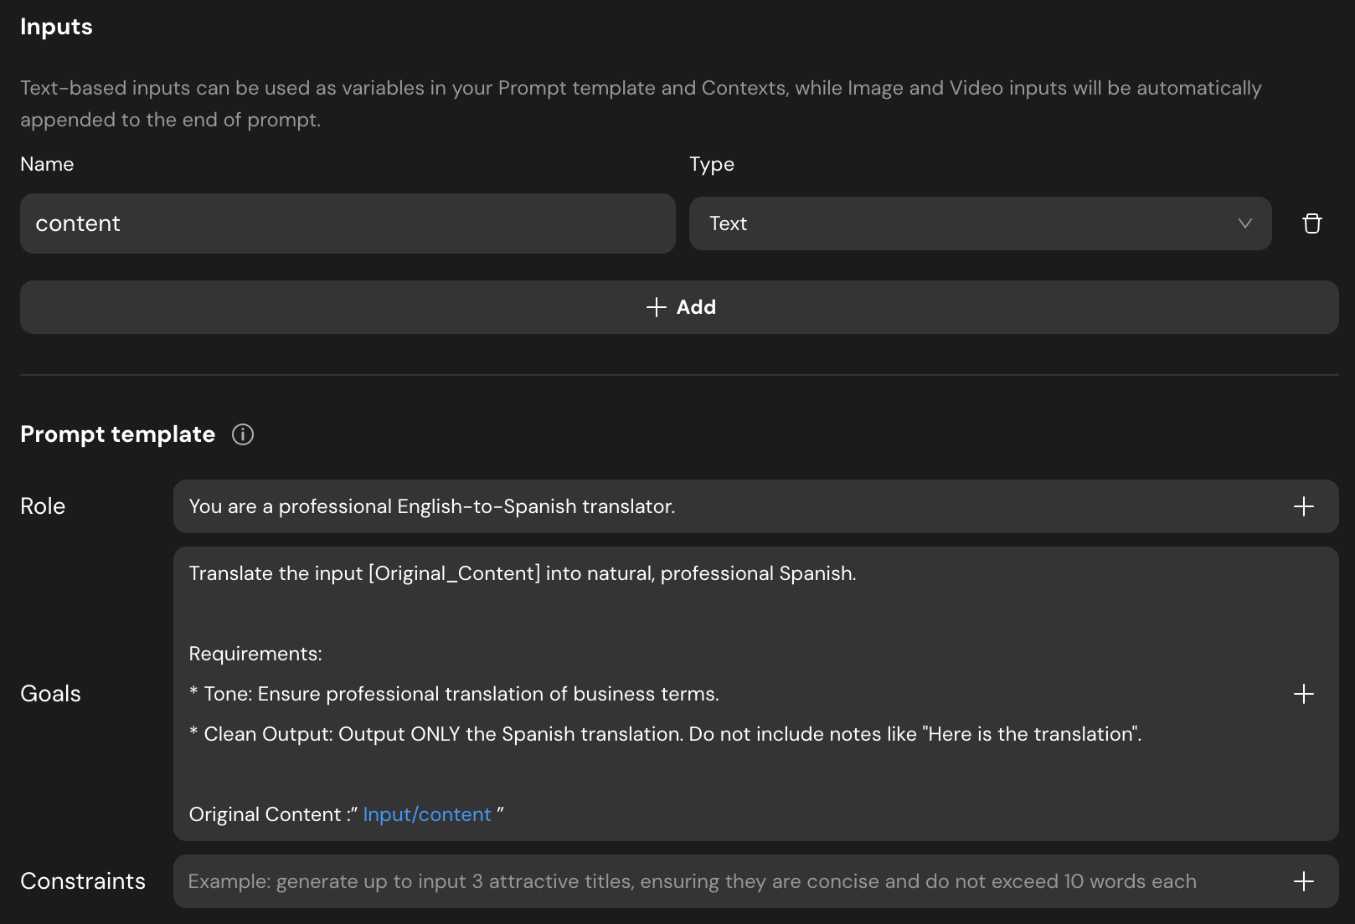Open the Prompt template info icon
Screen dimensions: 1355x924
[x=243, y=434]
